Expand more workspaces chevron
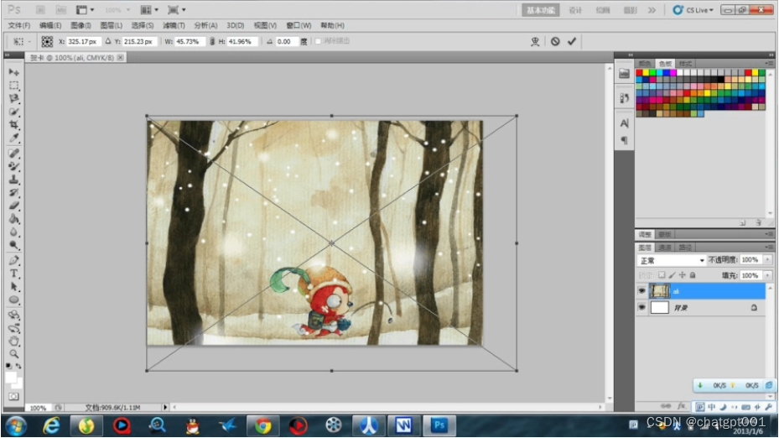779x438 pixels. (652, 10)
